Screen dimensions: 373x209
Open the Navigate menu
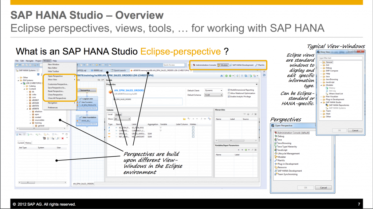click(30, 61)
